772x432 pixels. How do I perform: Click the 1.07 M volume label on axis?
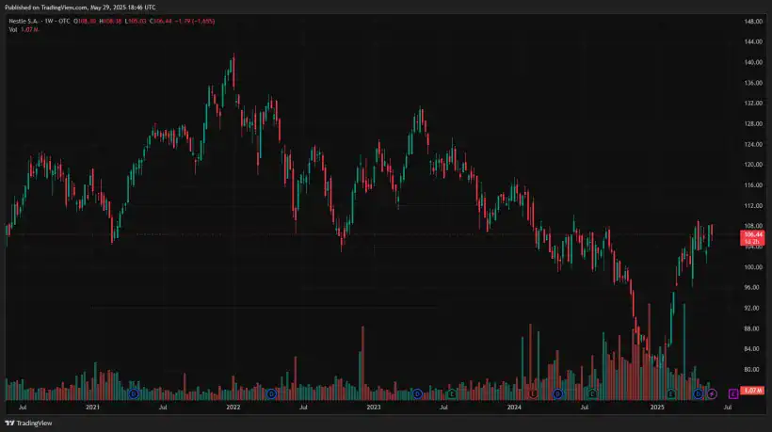751,390
